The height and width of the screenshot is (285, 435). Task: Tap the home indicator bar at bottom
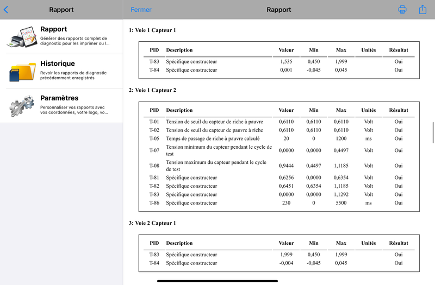(x=217, y=281)
